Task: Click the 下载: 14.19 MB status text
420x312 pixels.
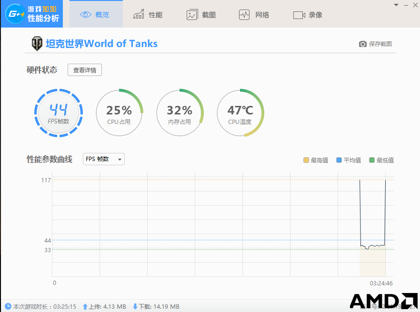Action: click(159, 306)
